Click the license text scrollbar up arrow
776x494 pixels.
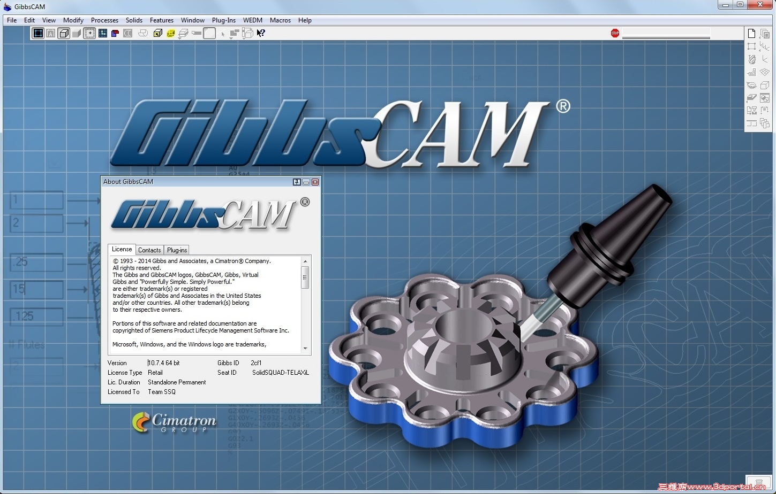pyautogui.click(x=305, y=261)
